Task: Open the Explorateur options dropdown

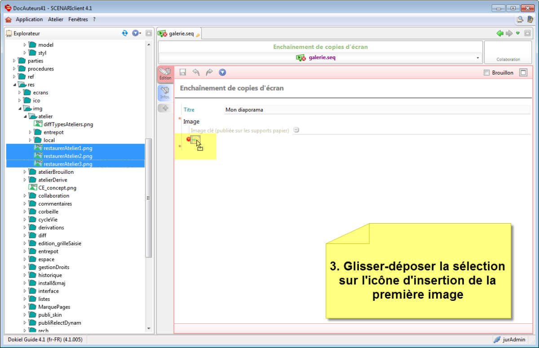Action: tap(137, 33)
